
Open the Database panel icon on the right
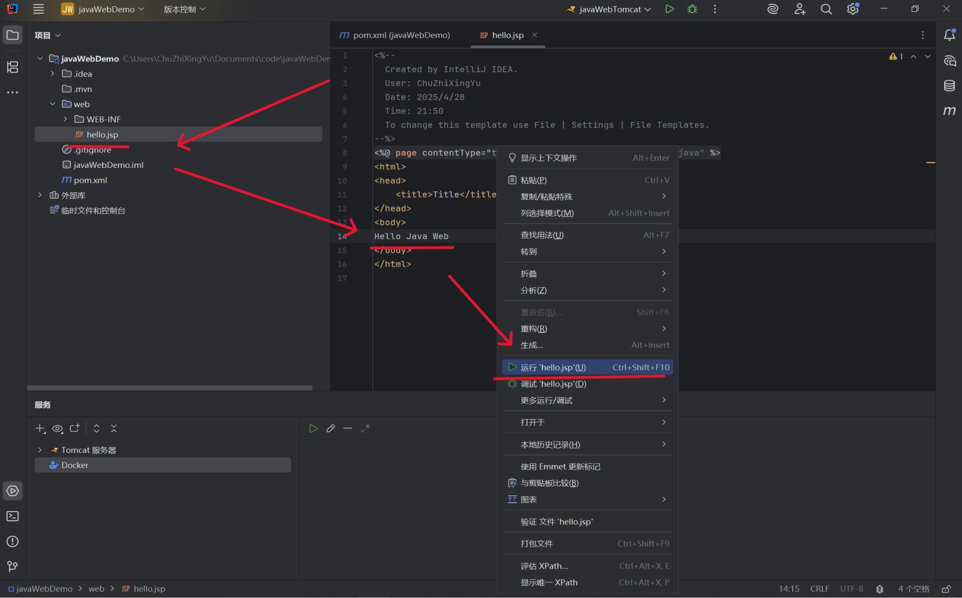click(950, 85)
